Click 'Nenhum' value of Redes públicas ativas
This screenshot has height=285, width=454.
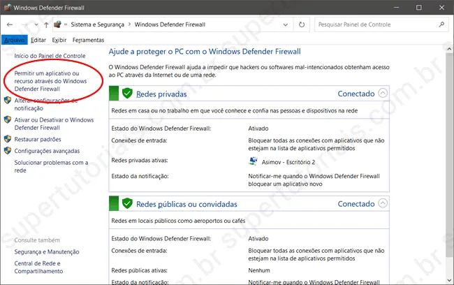click(259, 270)
